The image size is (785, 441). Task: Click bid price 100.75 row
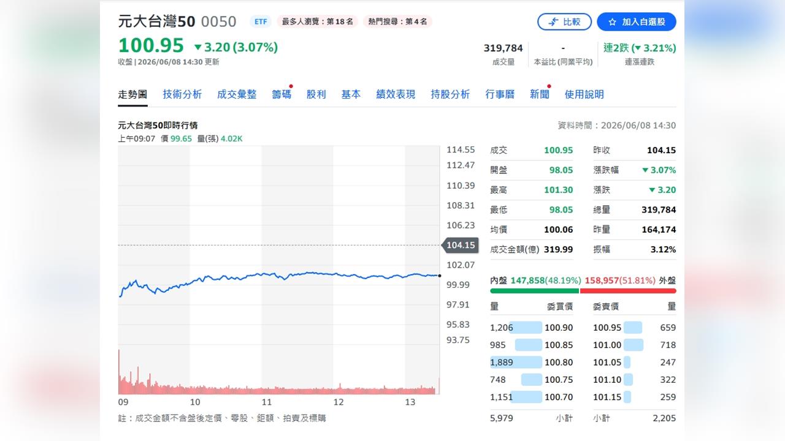click(532, 380)
